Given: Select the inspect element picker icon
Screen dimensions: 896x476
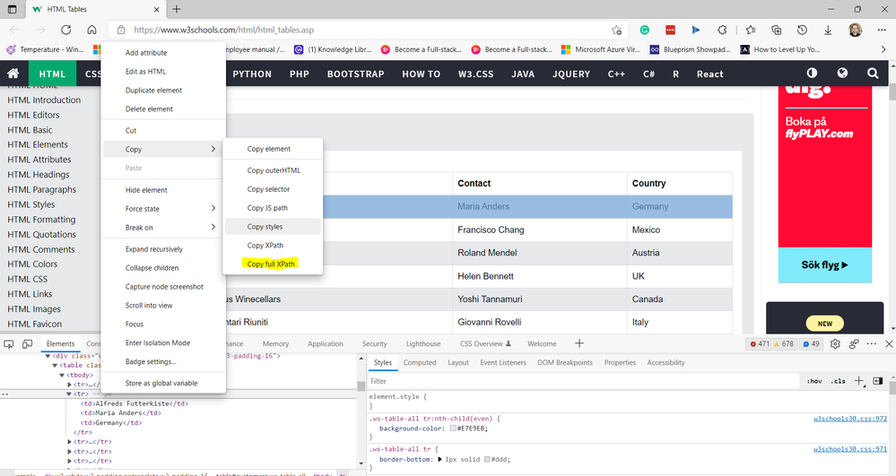Looking at the screenshot, I should [x=8, y=343].
